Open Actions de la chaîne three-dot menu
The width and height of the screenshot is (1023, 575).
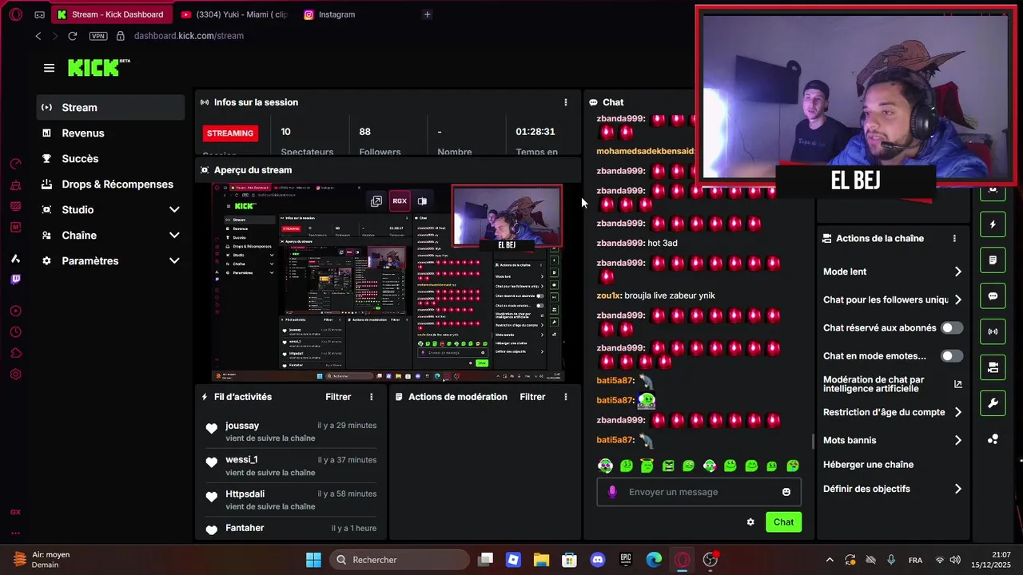(x=954, y=239)
